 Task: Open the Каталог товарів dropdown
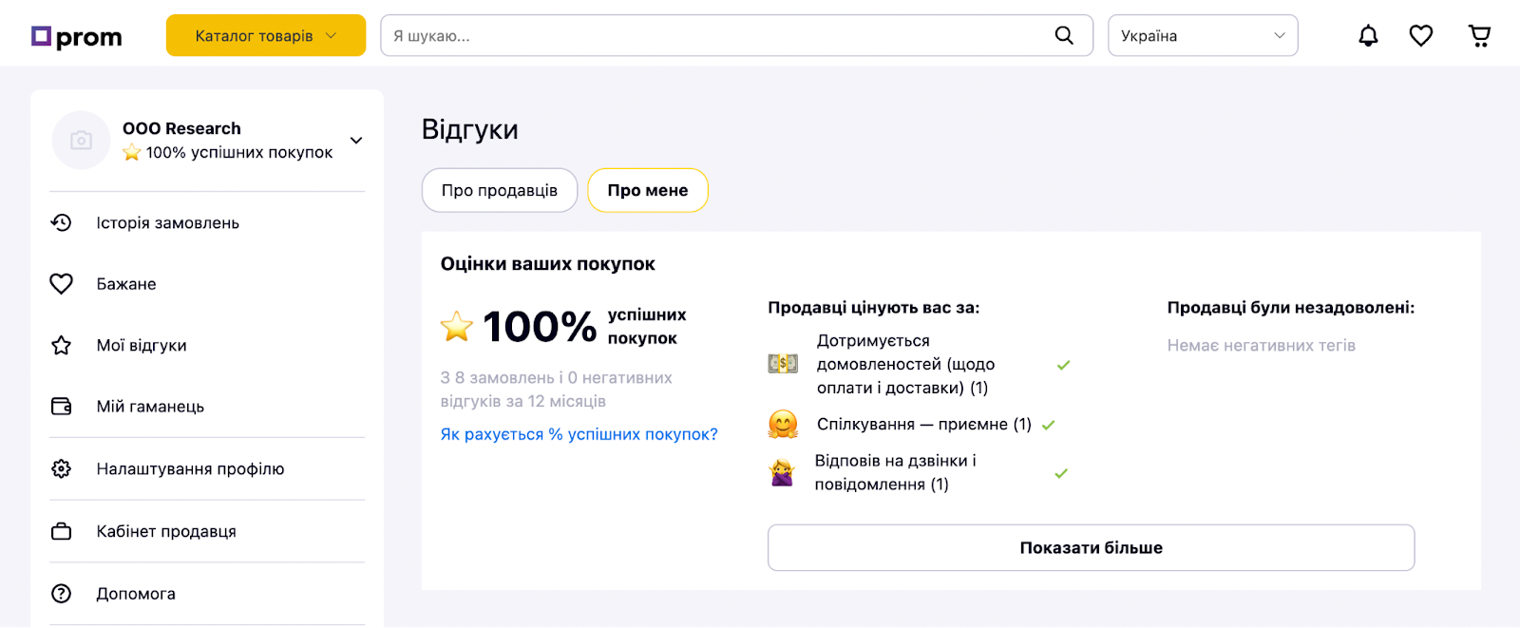coord(266,36)
